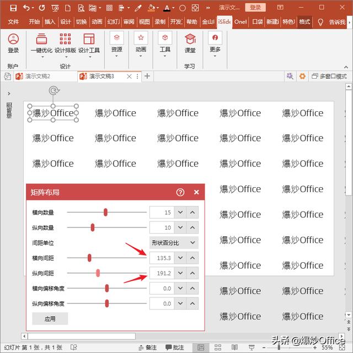Click the rotation handle above selected text box

54,90
